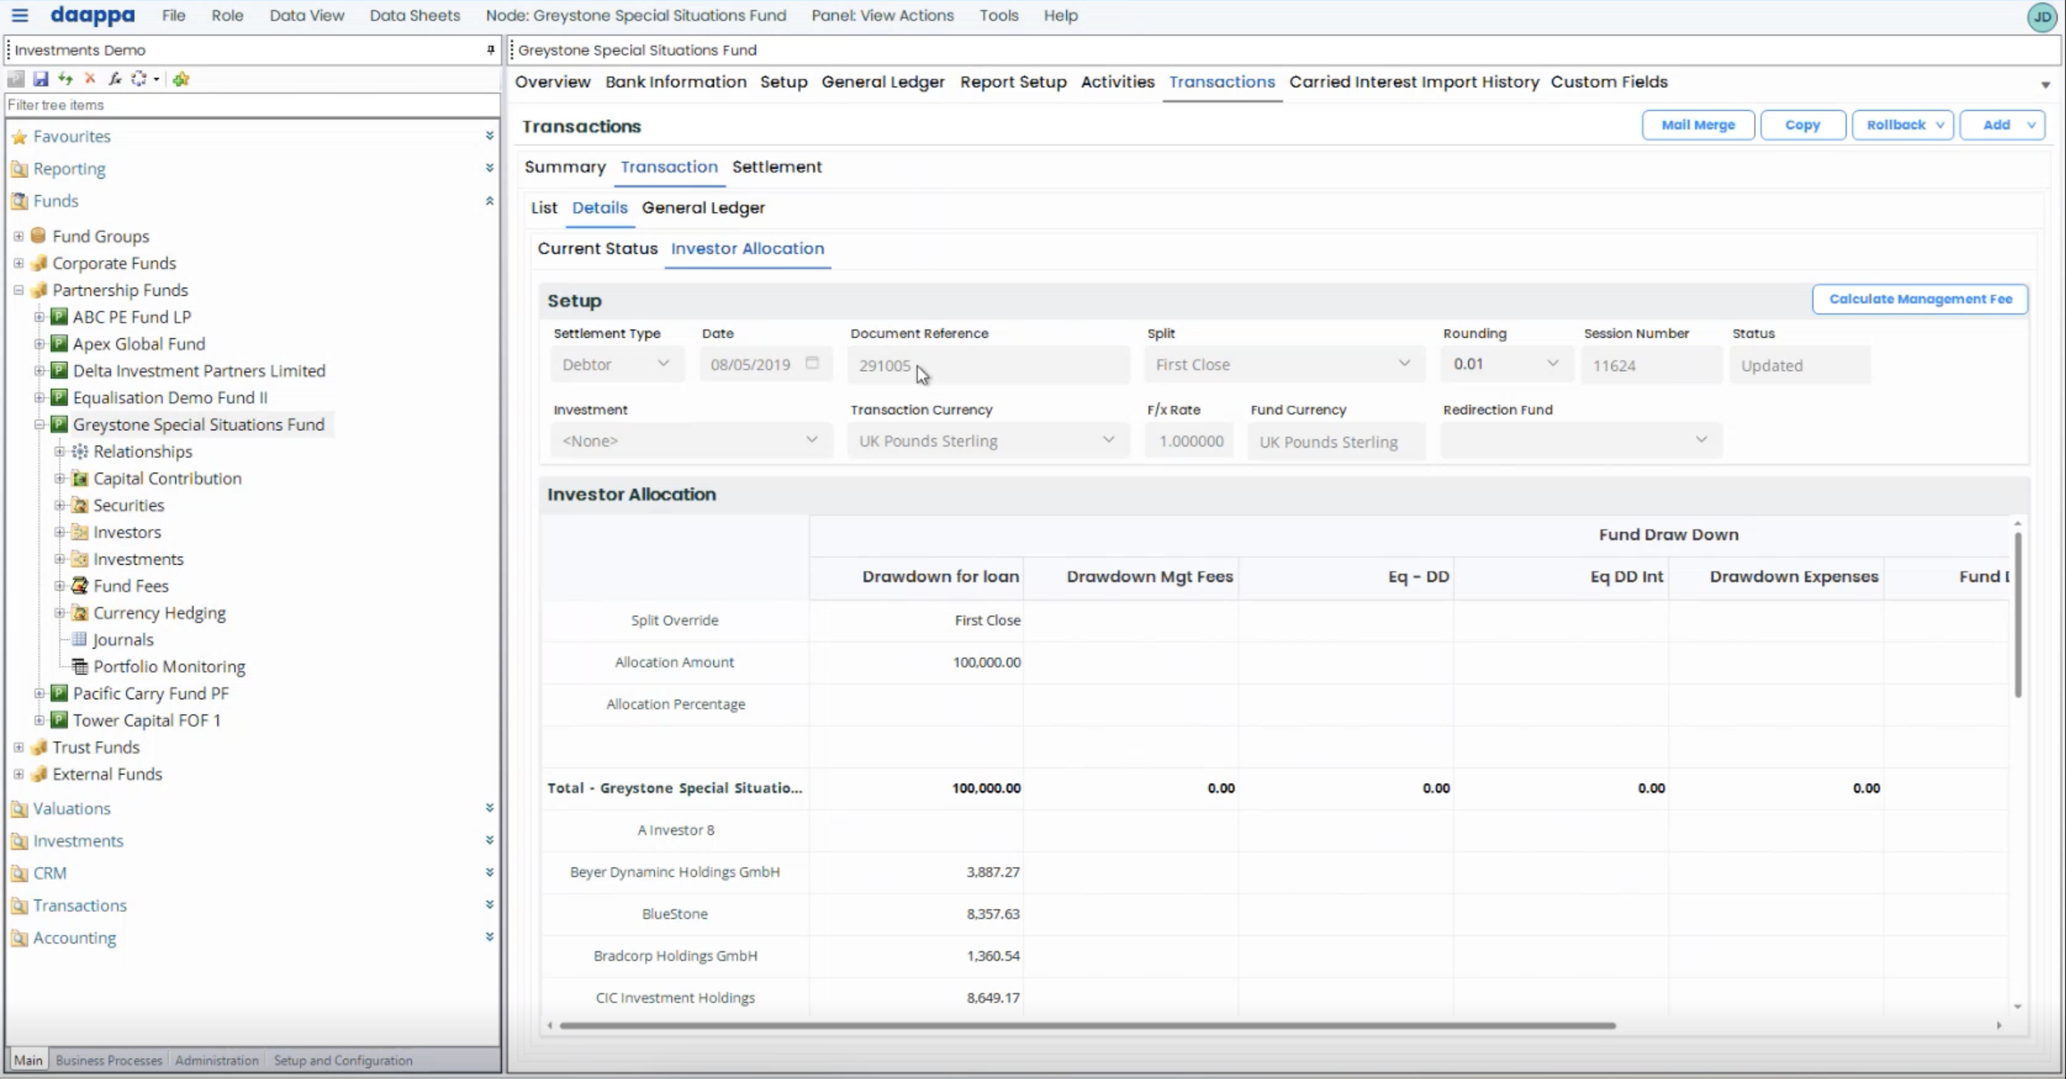Select the Apex Global Fund node
Image resolution: width=2066 pixels, height=1079 pixels.
tap(138, 344)
